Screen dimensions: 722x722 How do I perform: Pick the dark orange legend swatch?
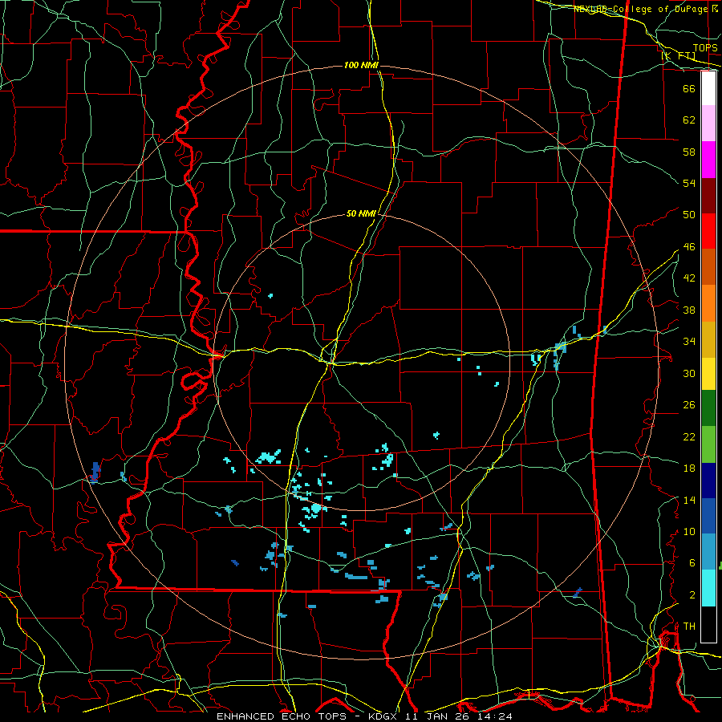pyautogui.click(x=708, y=266)
